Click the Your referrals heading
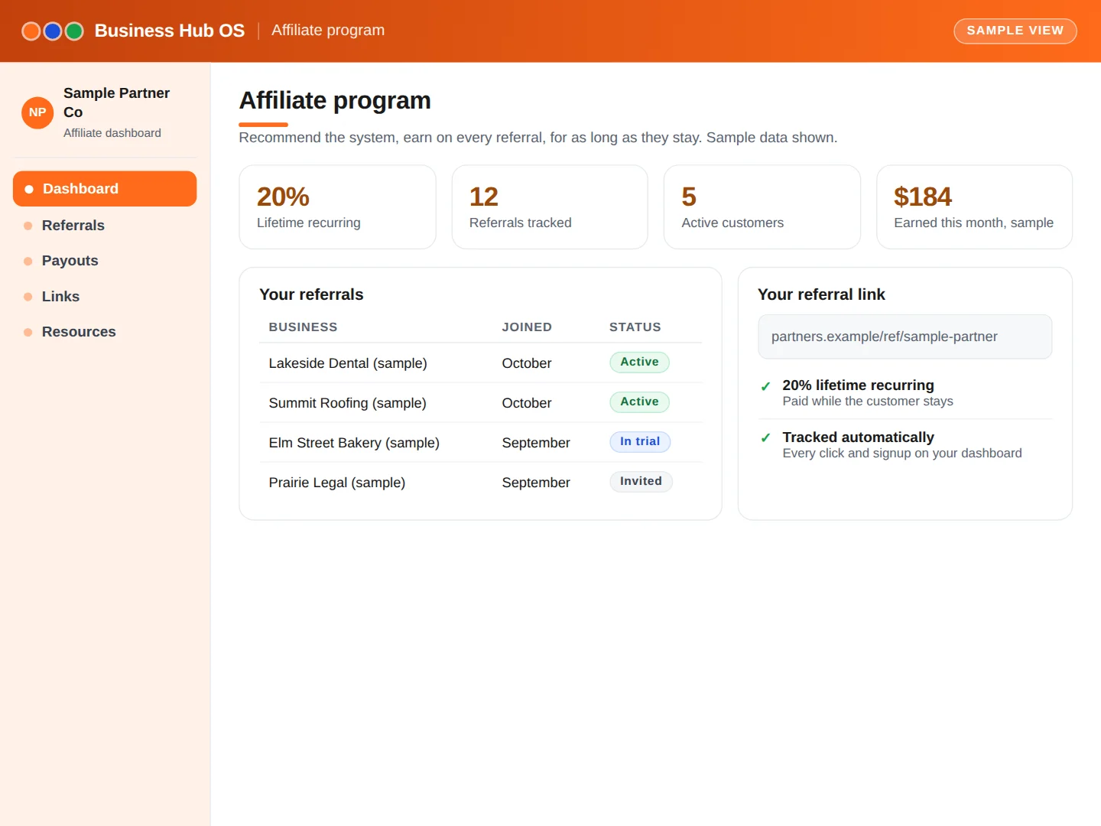The width and height of the screenshot is (1101, 826). [x=311, y=294]
